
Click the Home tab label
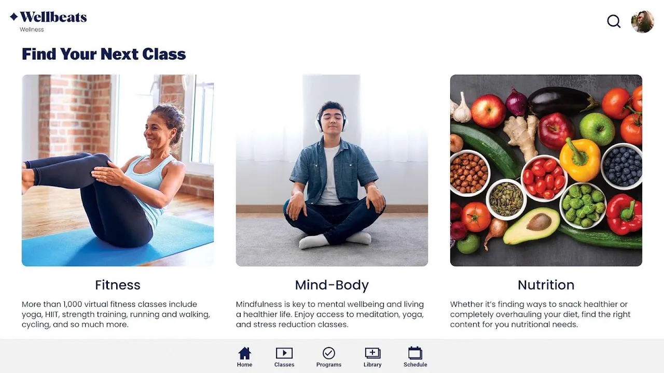point(244,365)
